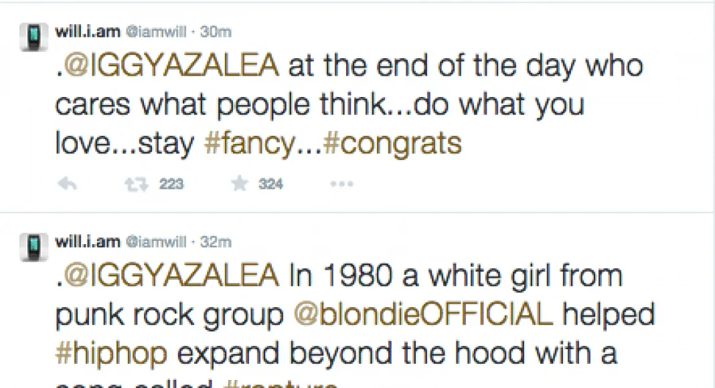
Task: Open will.i.am display name on the 30m tweet
Action: point(88,31)
